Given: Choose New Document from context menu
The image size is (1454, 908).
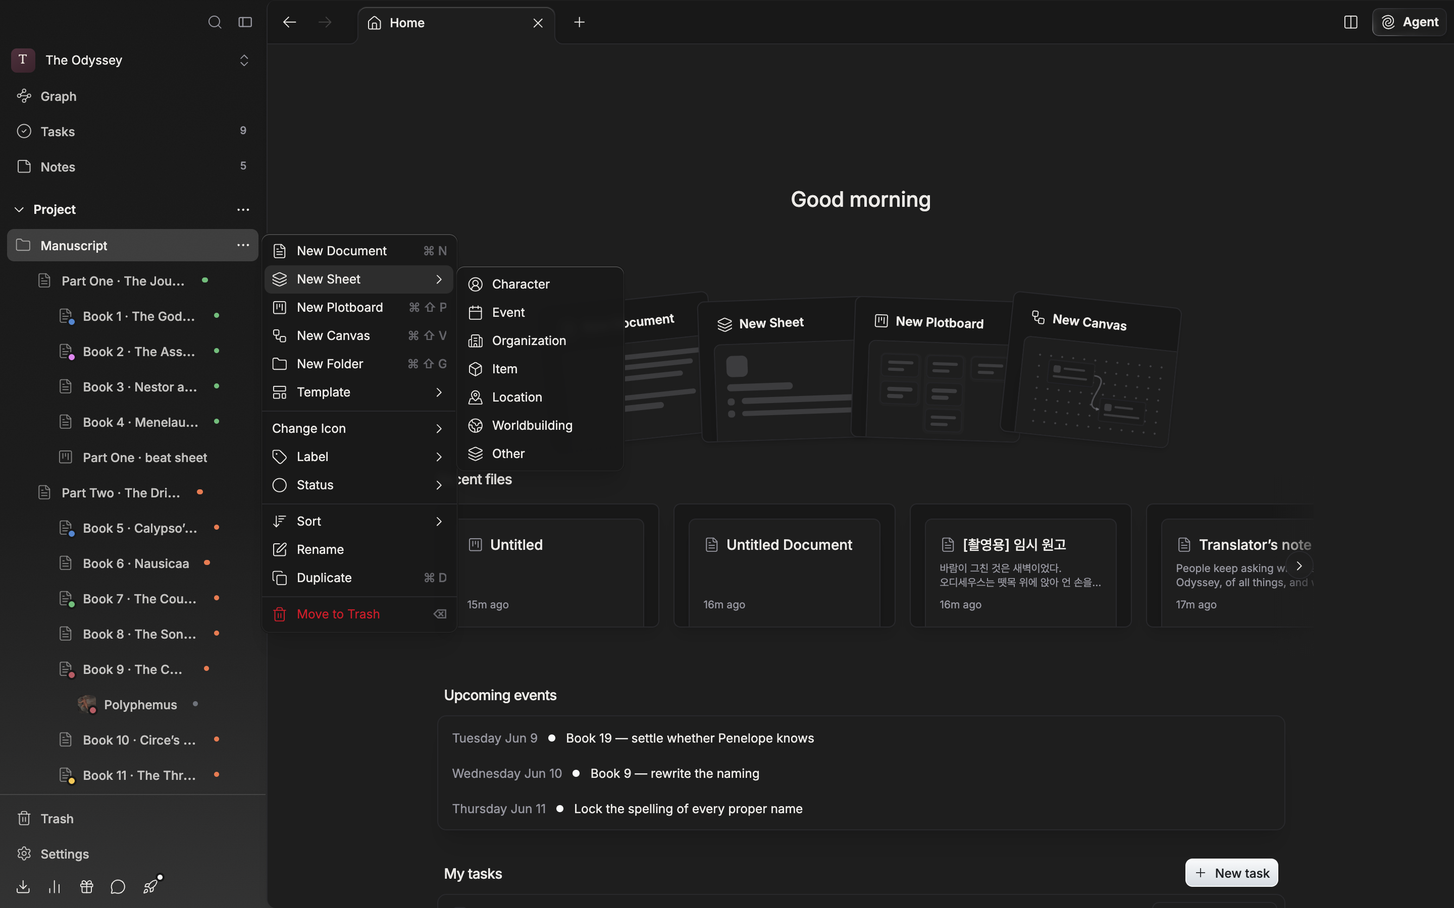Looking at the screenshot, I should tap(358, 251).
